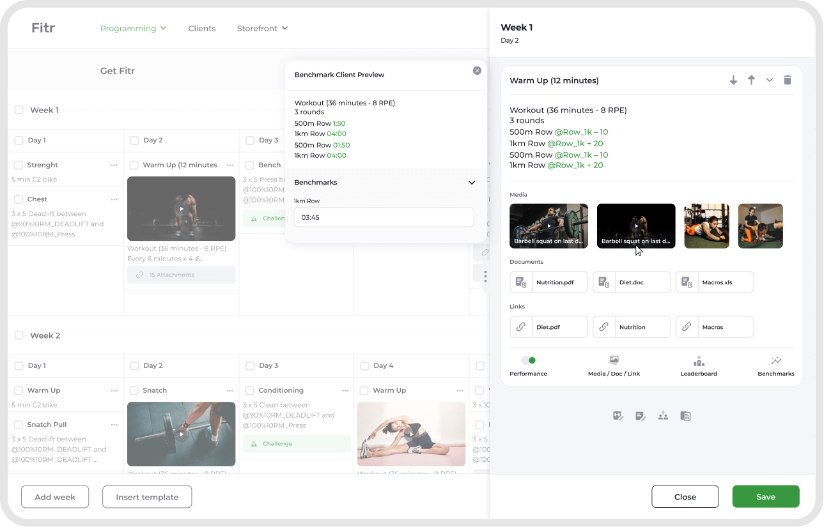Screen dimensions: 824x527
Task: Collapse Warm Up section with chevron
Action: coord(769,80)
